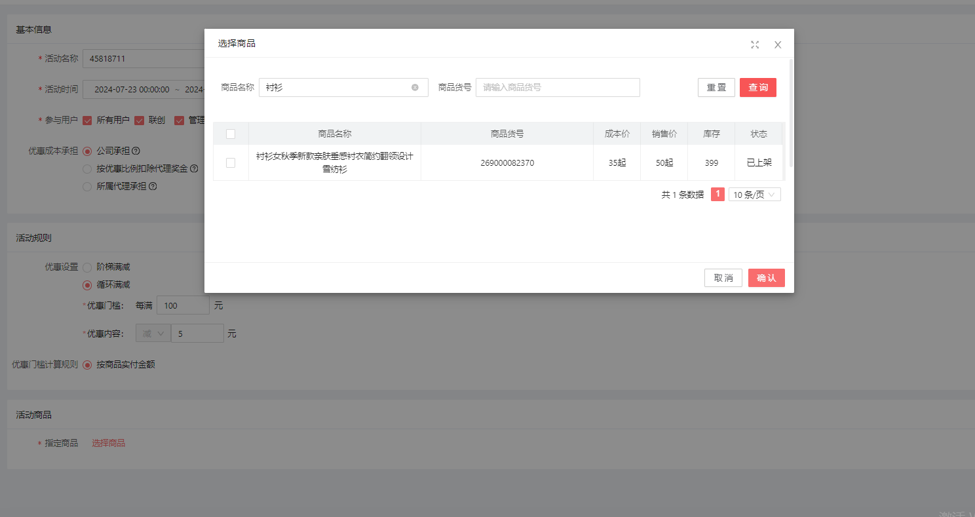Confirm selection with the 确认 button

tap(766, 278)
